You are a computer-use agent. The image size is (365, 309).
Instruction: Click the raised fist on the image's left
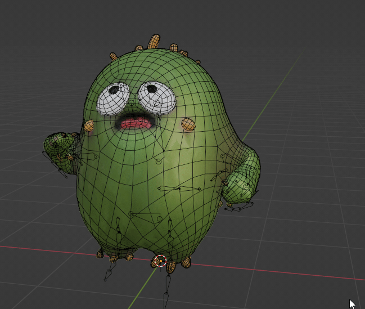point(58,144)
